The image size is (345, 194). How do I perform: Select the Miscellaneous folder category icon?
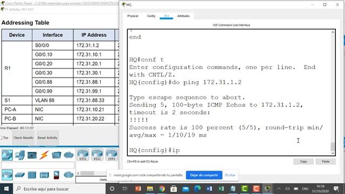[56, 155]
